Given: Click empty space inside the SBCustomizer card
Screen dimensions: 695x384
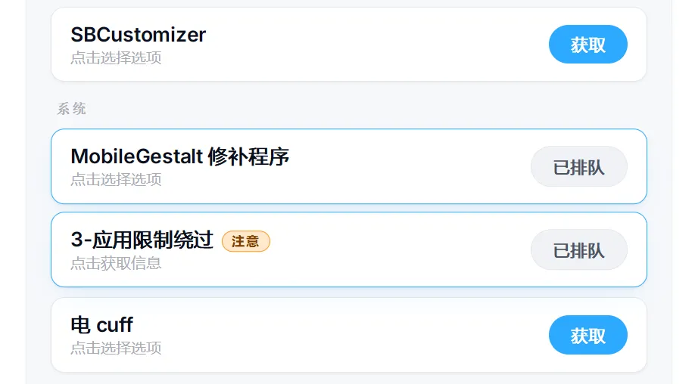Looking at the screenshot, I should tap(379, 45).
